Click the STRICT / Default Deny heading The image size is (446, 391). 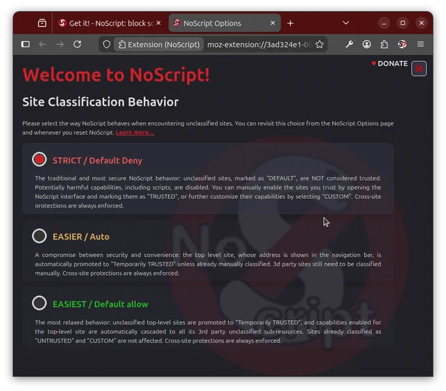tap(97, 161)
